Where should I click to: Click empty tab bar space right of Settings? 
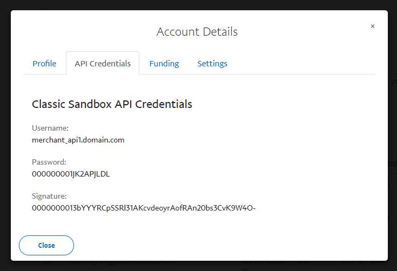[x=302, y=64]
